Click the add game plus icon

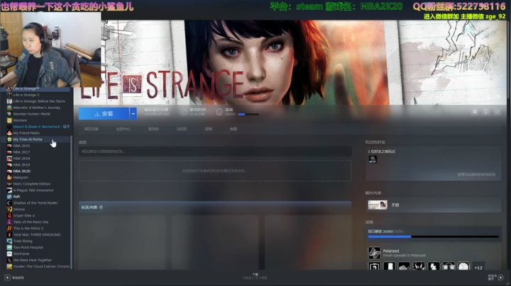(7, 278)
